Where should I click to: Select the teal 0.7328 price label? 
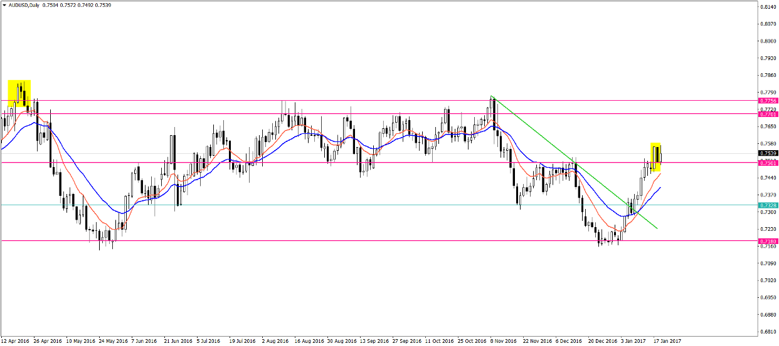(768, 205)
